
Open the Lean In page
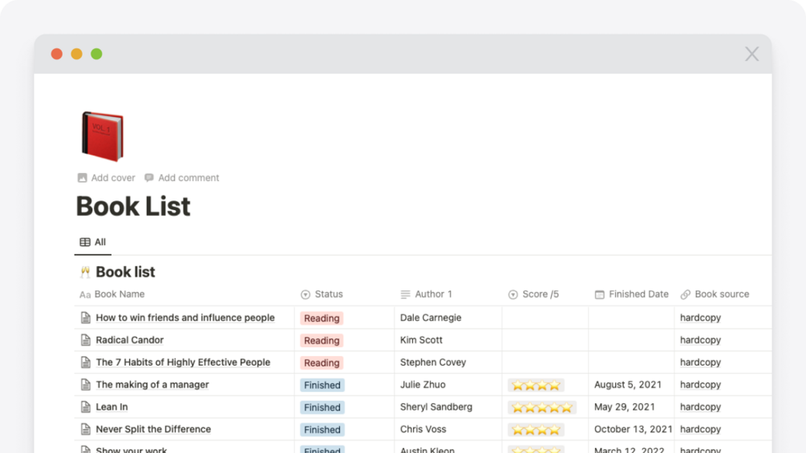tap(111, 406)
